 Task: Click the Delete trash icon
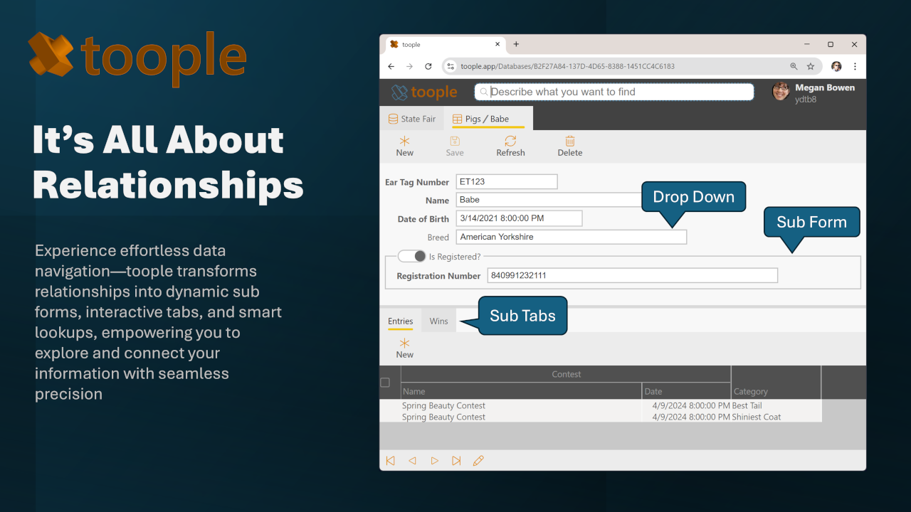(x=569, y=141)
